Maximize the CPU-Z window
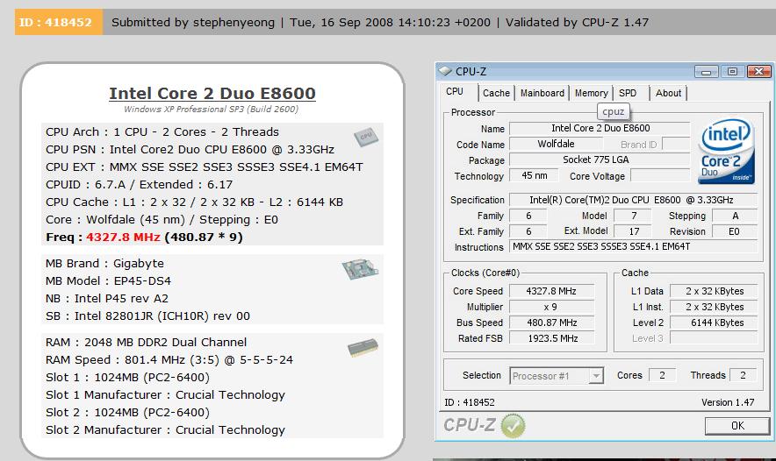 point(732,72)
